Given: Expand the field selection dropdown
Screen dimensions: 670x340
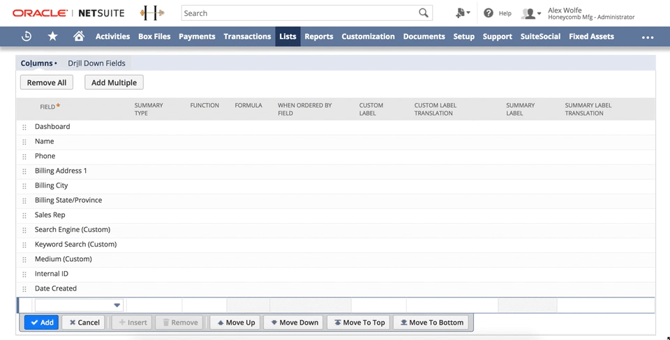Looking at the screenshot, I should pos(117,305).
